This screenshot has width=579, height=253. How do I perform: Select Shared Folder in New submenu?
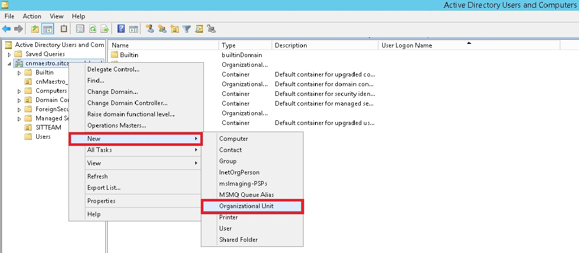(x=238, y=240)
